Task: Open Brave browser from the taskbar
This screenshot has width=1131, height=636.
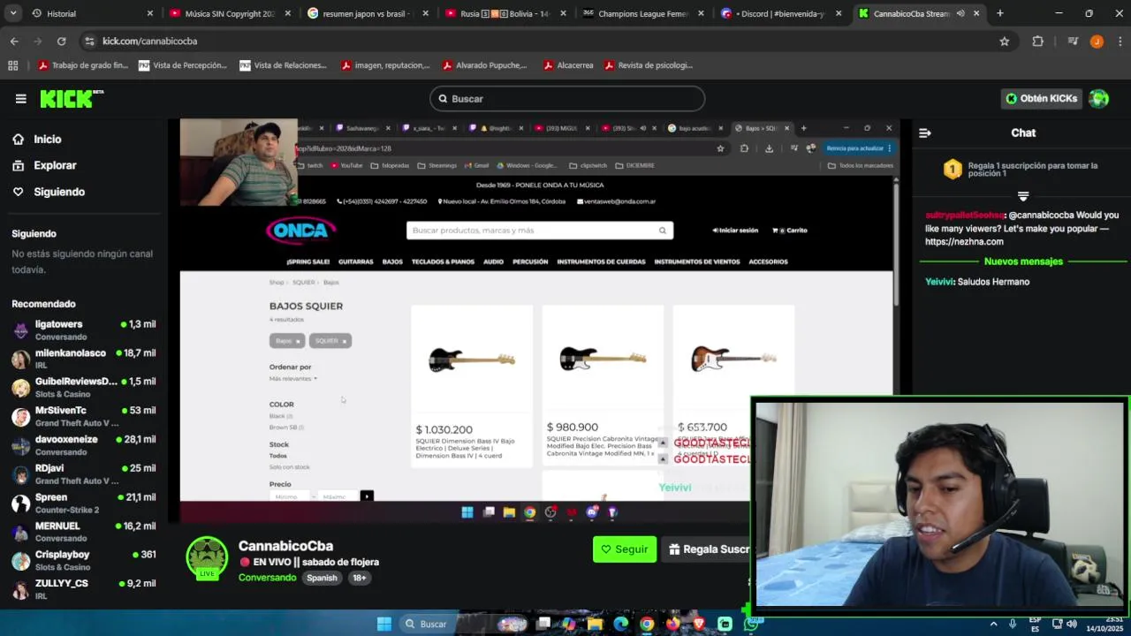Action: point(699,624)
